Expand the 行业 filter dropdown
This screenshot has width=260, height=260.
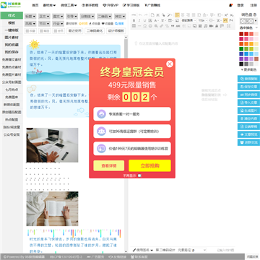[58, 24]
